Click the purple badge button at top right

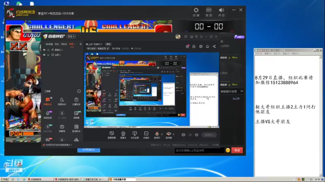239,37
